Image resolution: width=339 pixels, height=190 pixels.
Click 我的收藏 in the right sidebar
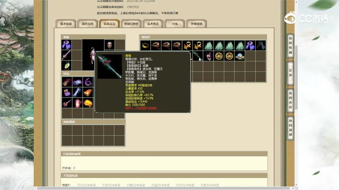(290, 45)
